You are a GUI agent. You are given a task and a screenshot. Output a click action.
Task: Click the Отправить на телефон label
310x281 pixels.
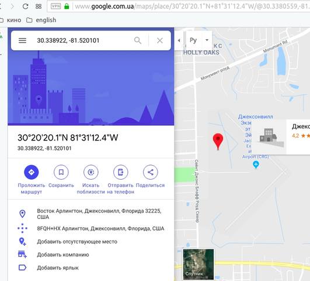tap(121, 189)
